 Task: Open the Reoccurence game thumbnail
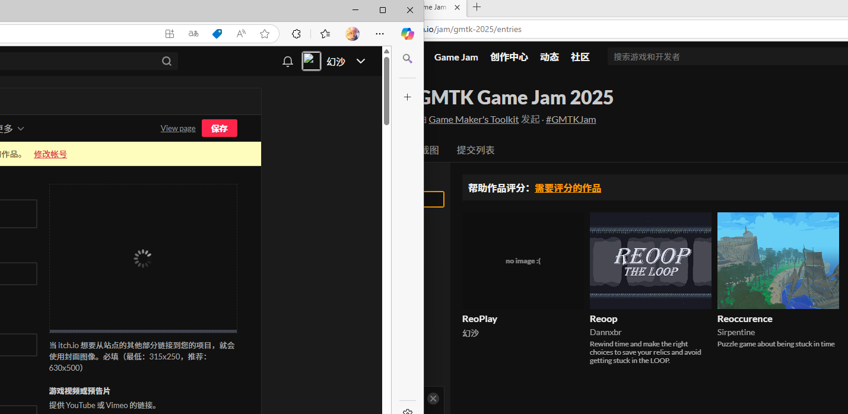coord(778,260)
